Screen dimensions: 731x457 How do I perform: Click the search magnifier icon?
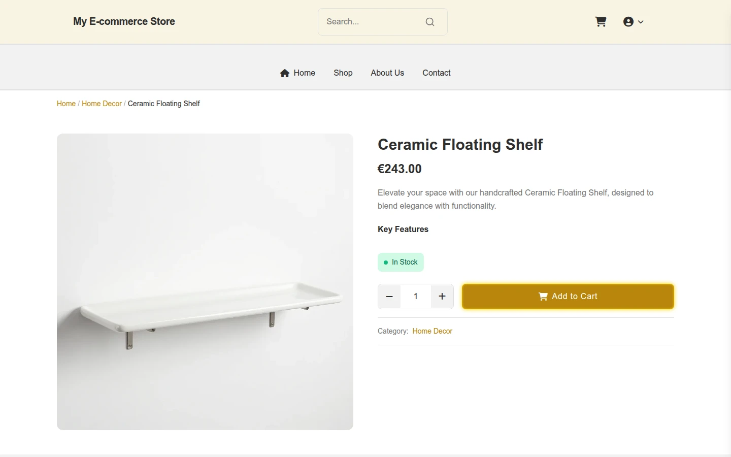coord(430,22)
